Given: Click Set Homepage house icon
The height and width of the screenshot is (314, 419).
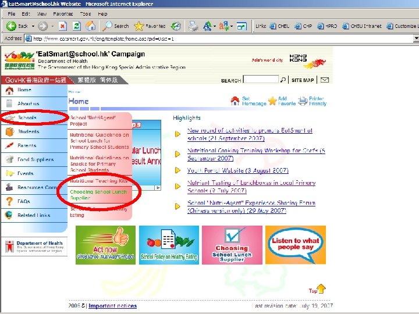Looking at the screenshot, I should pos(235,101).
